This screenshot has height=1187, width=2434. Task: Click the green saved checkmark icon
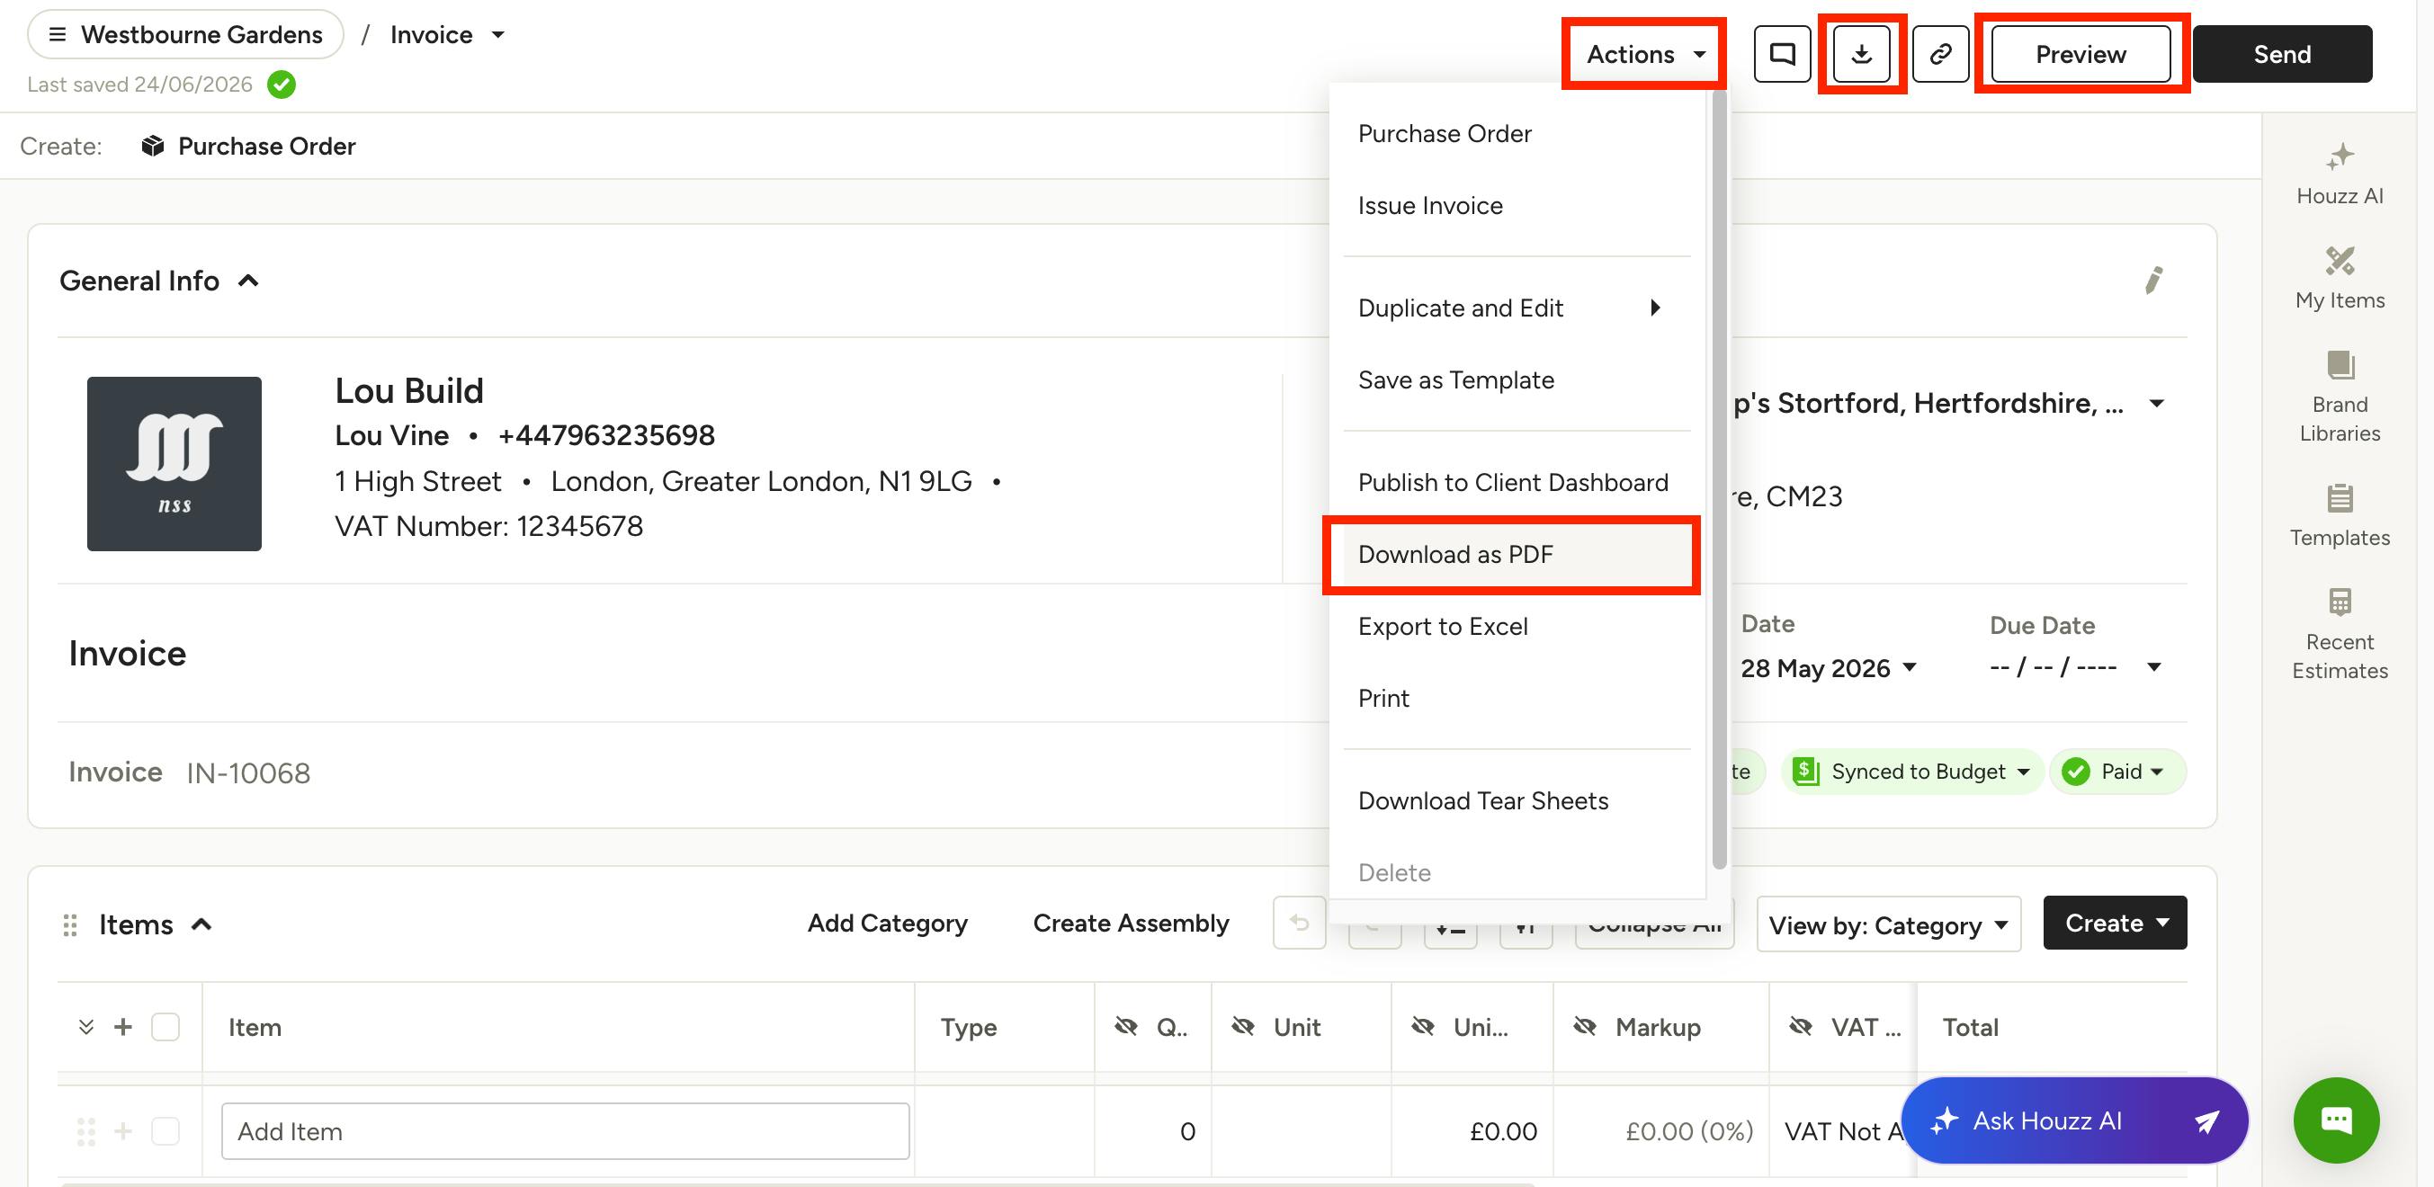(282, 85)
